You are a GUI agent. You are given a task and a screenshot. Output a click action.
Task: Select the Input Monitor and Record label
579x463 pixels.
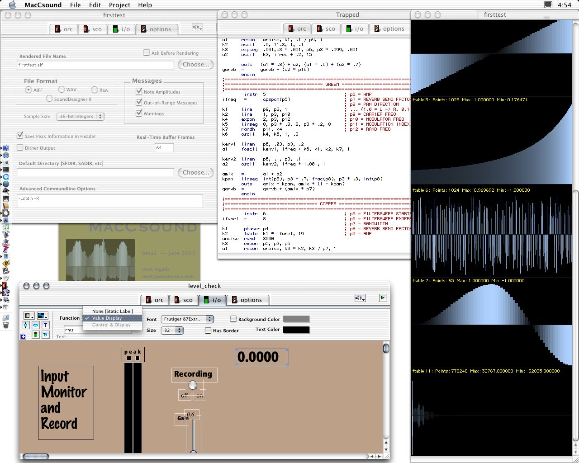66,402
